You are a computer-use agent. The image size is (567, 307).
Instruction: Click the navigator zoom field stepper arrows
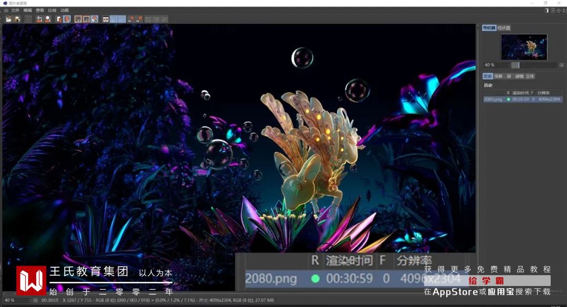coord(510,65)
